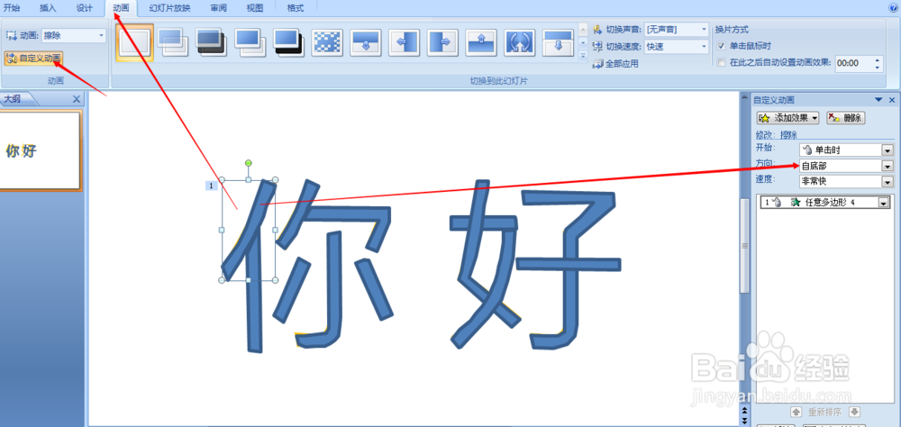The height and width of the screenshot is (427, 901).
Task: Select the 大纲 pane tab
Action: click(14, 99)
